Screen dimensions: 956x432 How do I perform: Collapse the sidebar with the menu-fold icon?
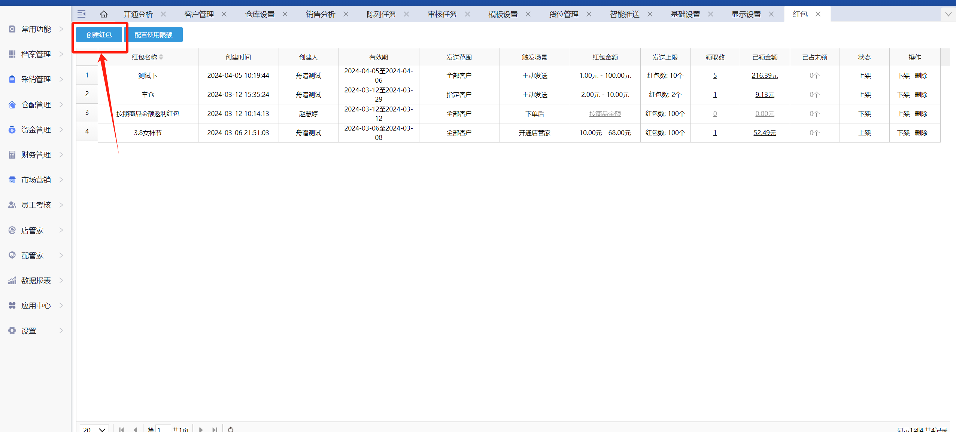pos(81,14)
